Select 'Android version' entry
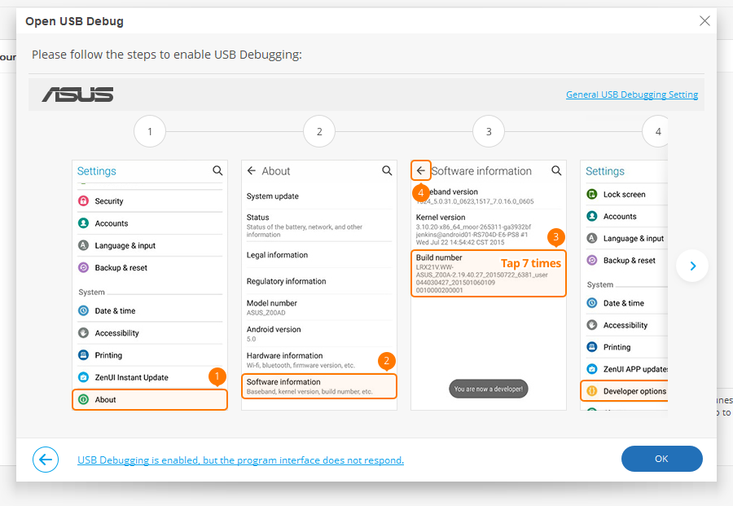Image resolution: width=733 pixels, height=506 pixels. pos(318,333)
